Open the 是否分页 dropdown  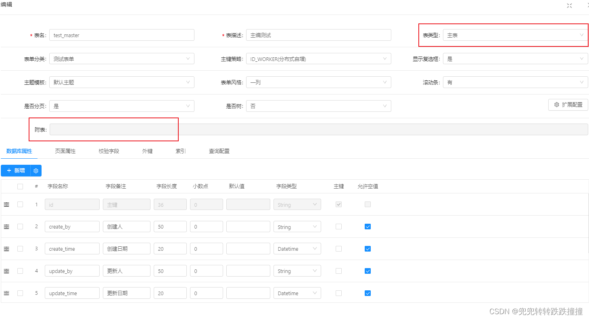pyautogui.click(x=121, y=106)
